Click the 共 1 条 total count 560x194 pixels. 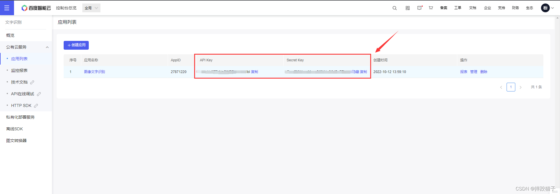pos(536,87)
